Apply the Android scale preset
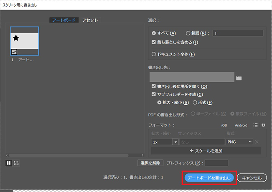This screenshot has height=192, width=272. (x=241, y=125)
